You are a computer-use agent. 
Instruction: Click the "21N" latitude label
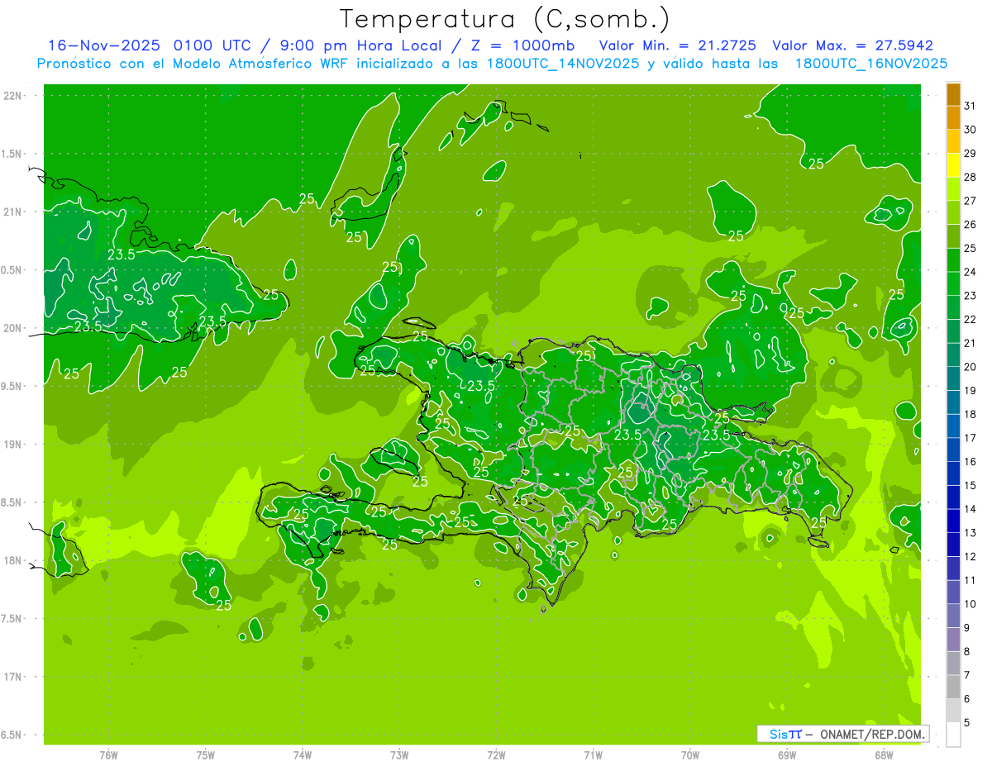[x=12, y=212]
